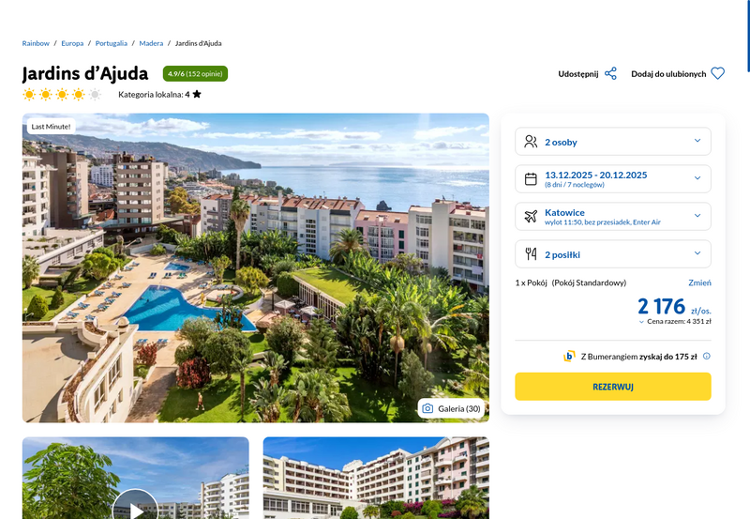
Task: Click the airplane icon in departure field
Action: [531, 217]
